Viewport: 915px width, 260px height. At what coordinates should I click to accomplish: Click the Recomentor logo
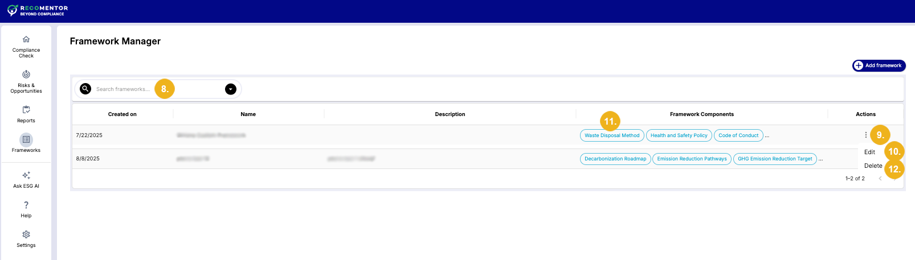[x=38, y=11]
